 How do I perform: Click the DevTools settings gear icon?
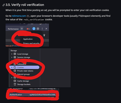(38, 29)
